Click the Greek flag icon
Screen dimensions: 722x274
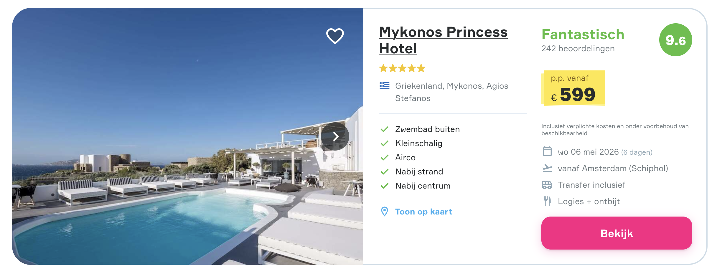coord(384,86)
